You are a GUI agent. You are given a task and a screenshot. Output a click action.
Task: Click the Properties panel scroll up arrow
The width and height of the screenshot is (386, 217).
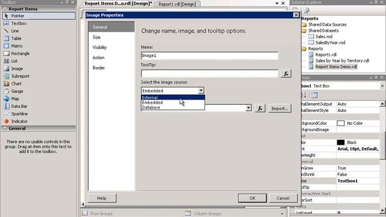[x=382, y=104]
